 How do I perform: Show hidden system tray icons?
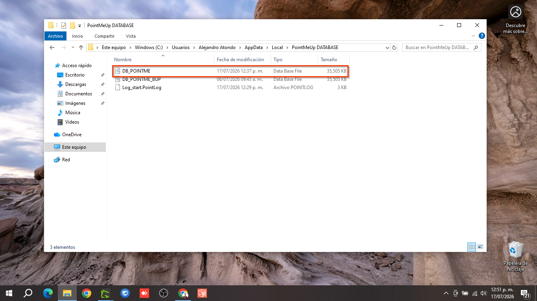(446, 293)
